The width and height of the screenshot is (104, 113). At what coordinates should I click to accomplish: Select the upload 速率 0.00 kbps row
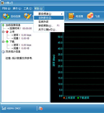[x=22, y=35]
